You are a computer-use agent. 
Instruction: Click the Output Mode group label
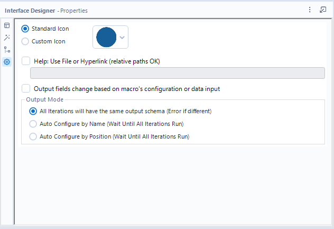45,99
